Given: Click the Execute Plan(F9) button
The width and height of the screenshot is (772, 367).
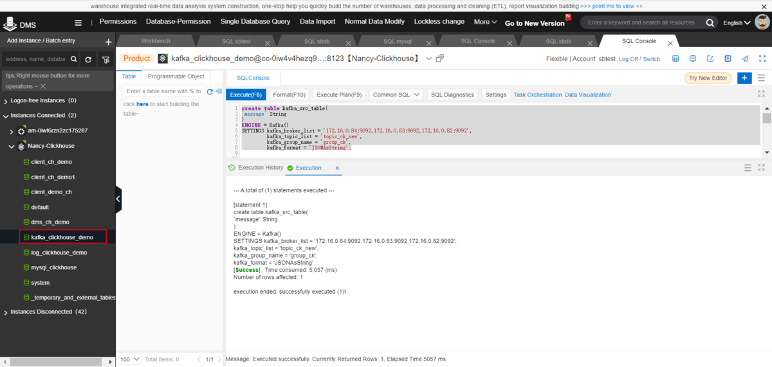Looking at the screenshot, I should pyautogui.click(x=339, y=94).
